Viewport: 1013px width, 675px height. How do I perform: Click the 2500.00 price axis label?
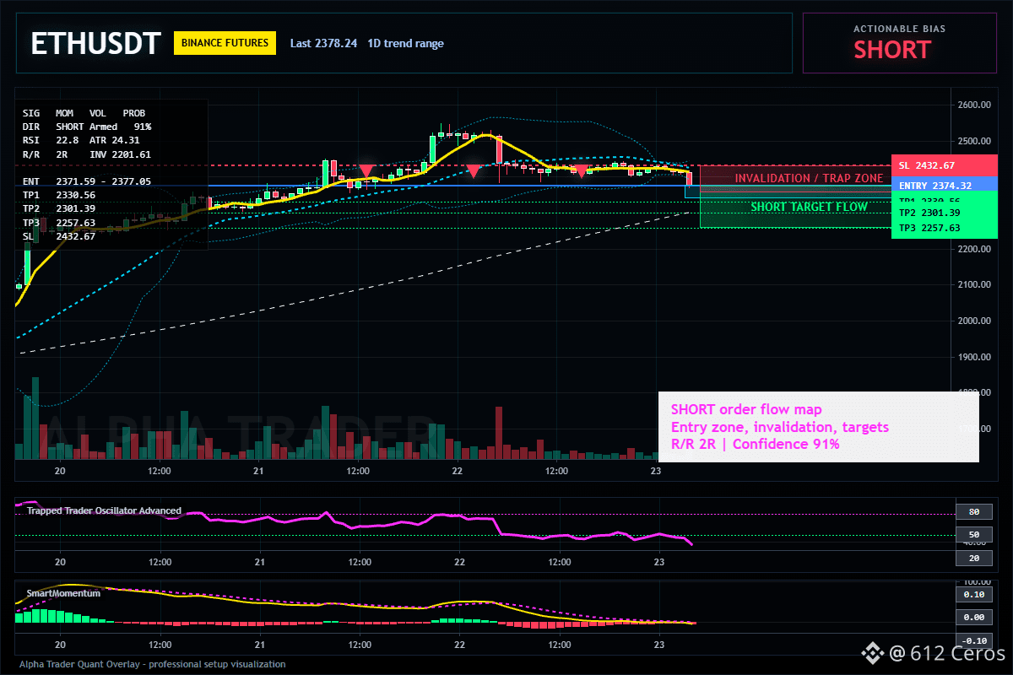tap(972, 141)
